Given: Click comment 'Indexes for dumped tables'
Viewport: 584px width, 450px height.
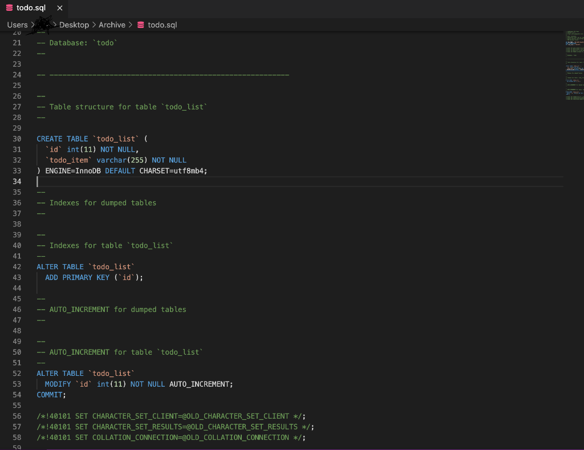Looking at the screenshot, I should [96, 203].
